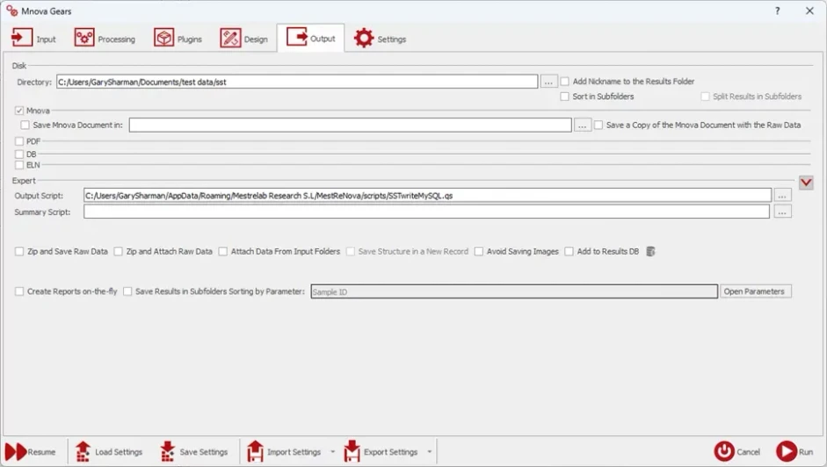Click the Load Settings icon
This screenshot has height=467, width=827.
click(x=83, y=451)
